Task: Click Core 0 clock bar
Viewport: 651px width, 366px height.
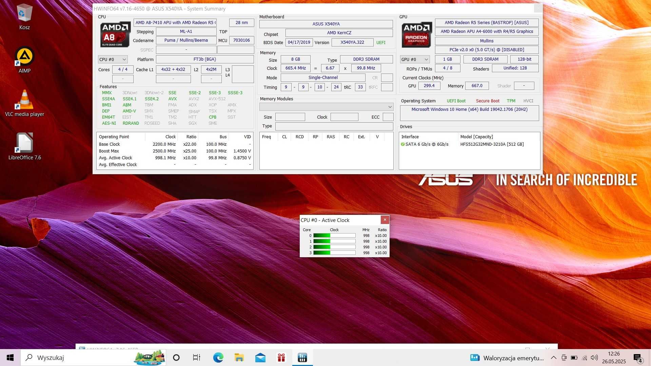Action: [x=334, y=236]
